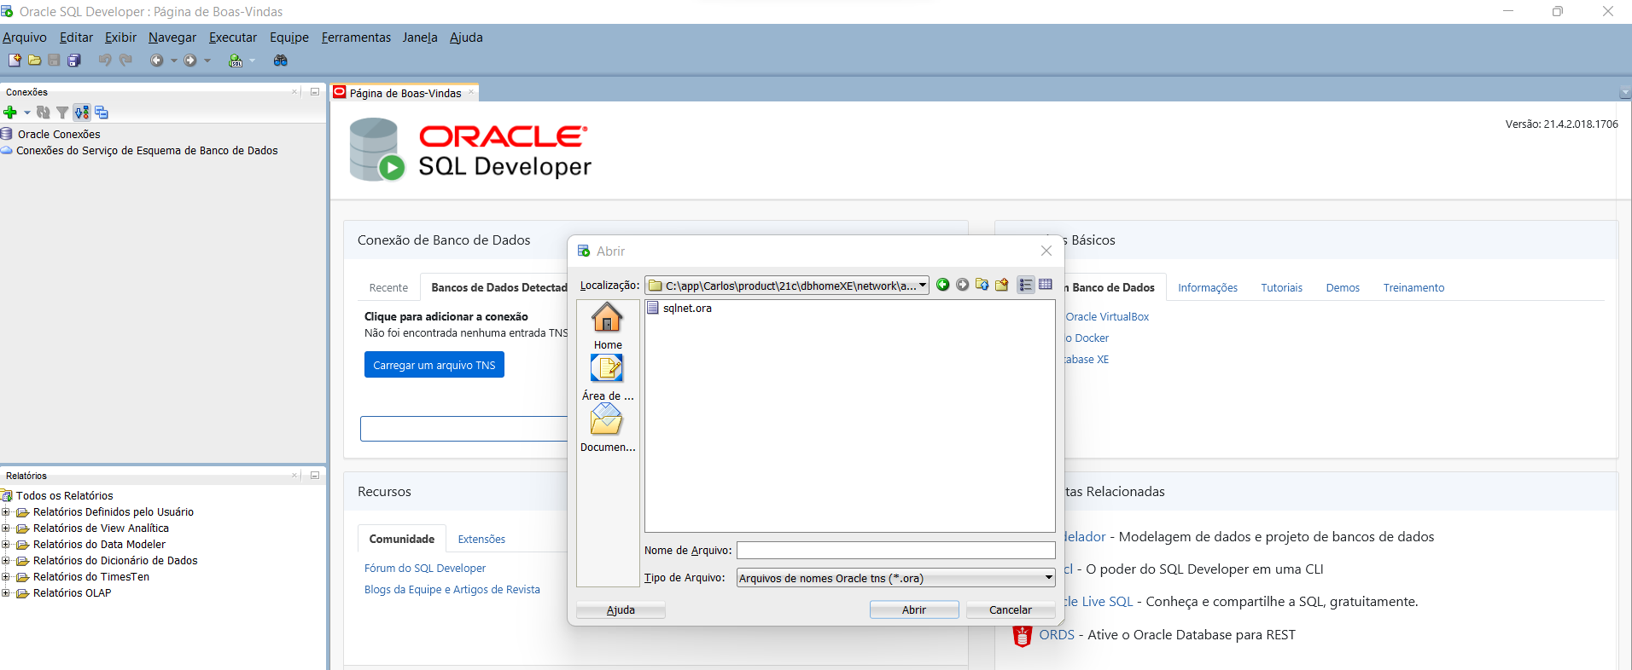Click the Refresh connections icon

44,113
